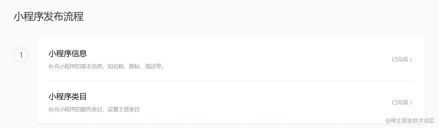
Task: Click the step 1 circle indicator
Action: 21,55
